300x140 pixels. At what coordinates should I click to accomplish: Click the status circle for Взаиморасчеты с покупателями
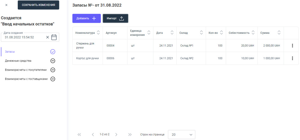[x=53, y=70]
